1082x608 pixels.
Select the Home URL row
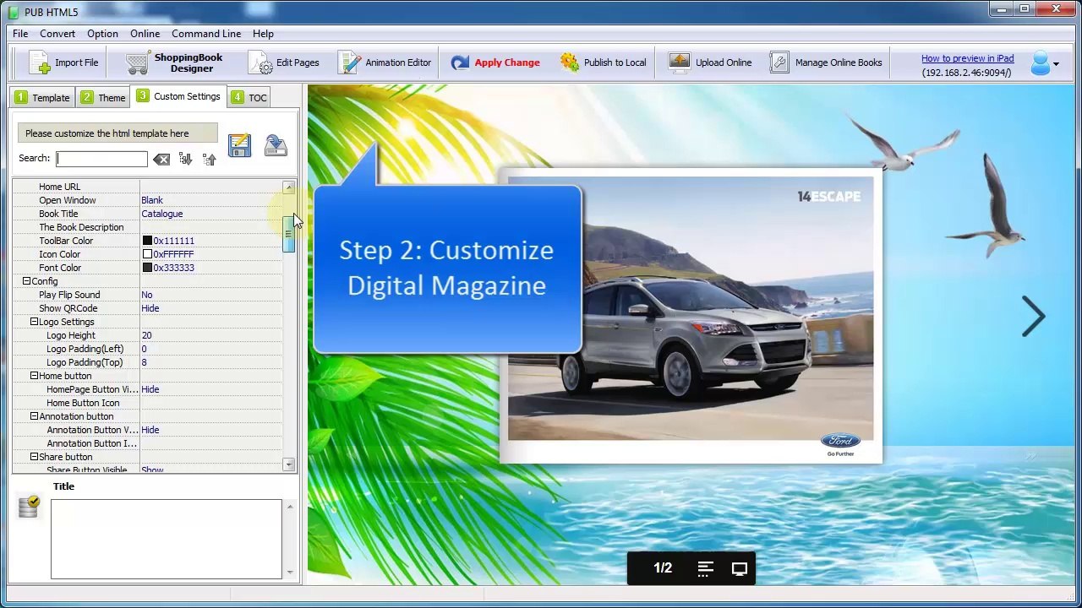[x=147, y=187]
